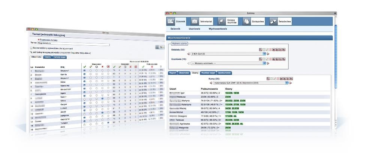
Task: Tick the announced test checkbox under Temat
Action: click(x=31, y=48)
